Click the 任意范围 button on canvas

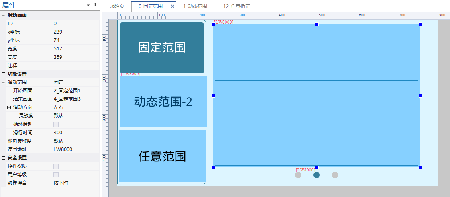(162, 156)
